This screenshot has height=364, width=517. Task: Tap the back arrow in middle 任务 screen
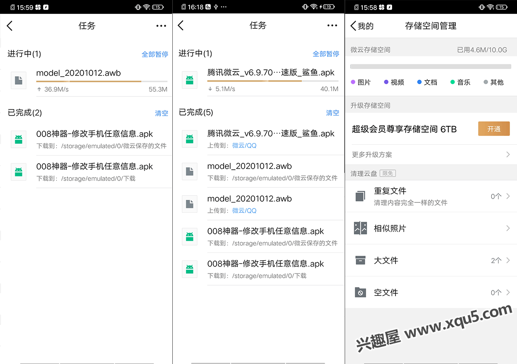pos(181,25)
